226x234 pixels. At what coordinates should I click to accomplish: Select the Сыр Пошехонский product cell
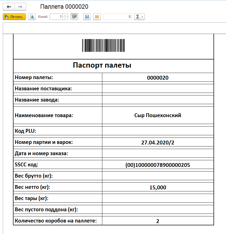click(158, 115)
